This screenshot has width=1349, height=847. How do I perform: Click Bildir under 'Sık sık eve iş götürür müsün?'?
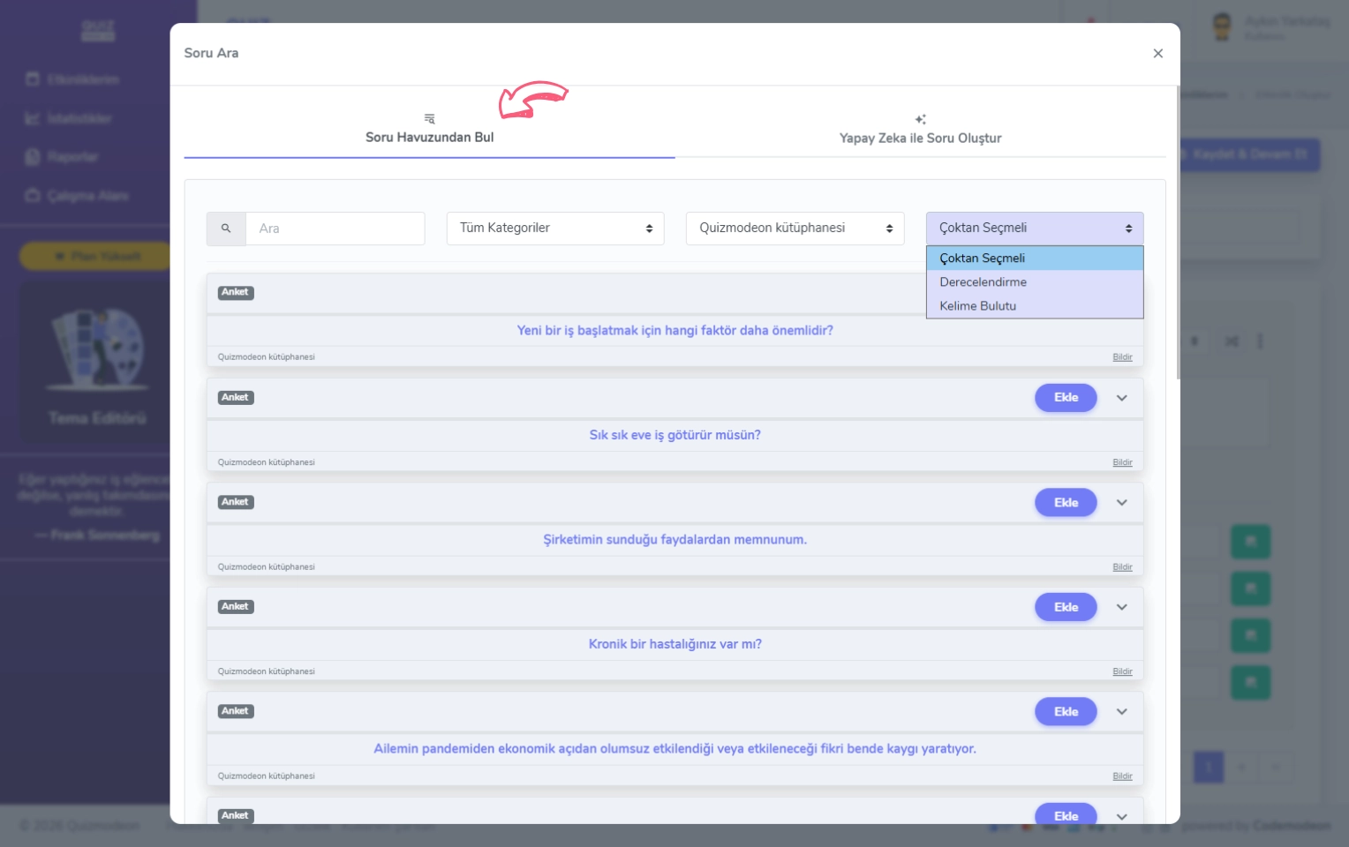1122,462
